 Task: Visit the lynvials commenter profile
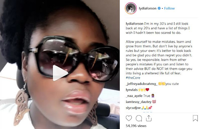pyautogui.click(x=132, y=90)
